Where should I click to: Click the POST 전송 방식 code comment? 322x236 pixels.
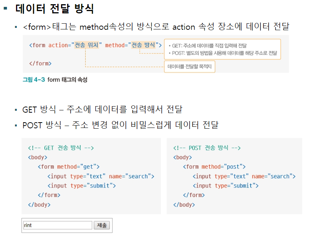pyautogui.click(x=207, y=148)
